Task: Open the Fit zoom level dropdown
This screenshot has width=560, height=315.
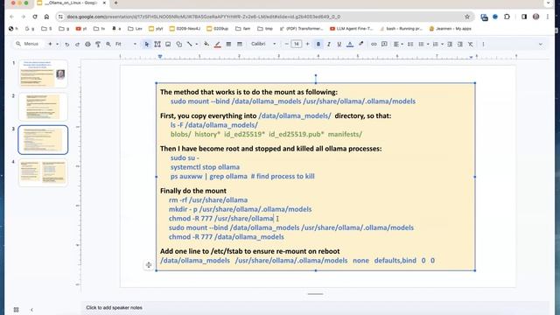Action: pyautogui.click(x=126, y=44)
